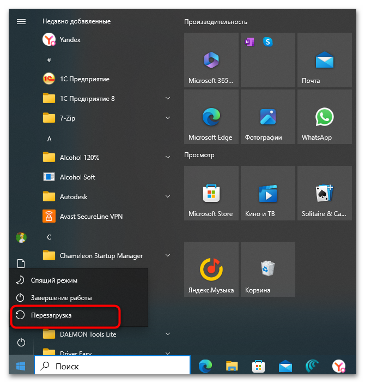Click the power icon in sidebar

21,342
